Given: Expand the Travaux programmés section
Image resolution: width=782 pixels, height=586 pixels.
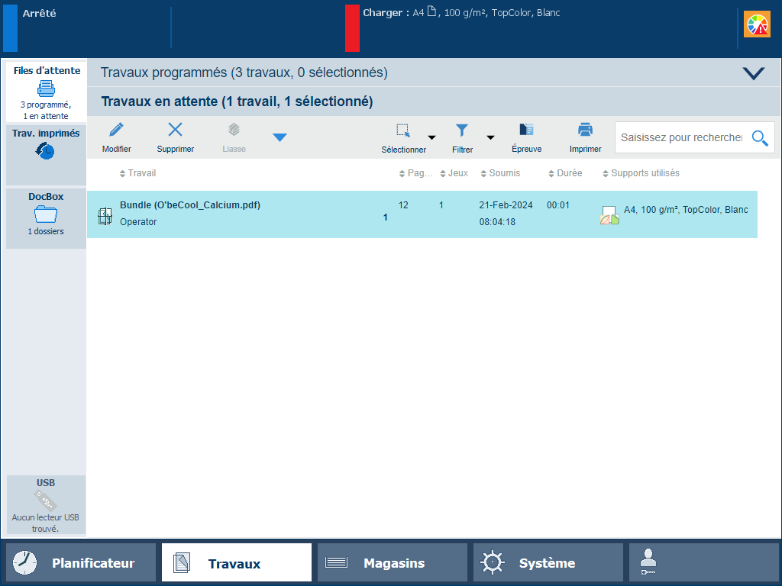Looking at the screenshot, I should coord(753,73).
